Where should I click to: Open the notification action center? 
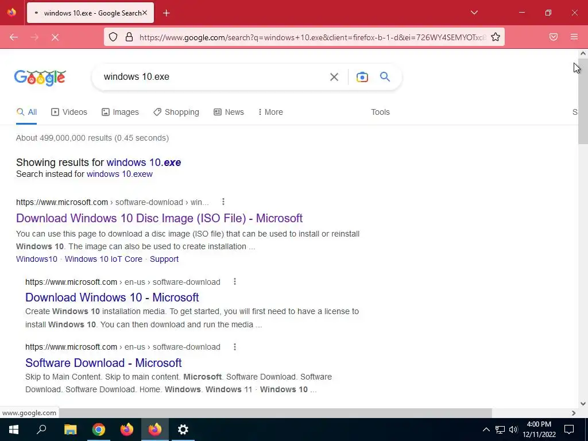tap(569, 430)
